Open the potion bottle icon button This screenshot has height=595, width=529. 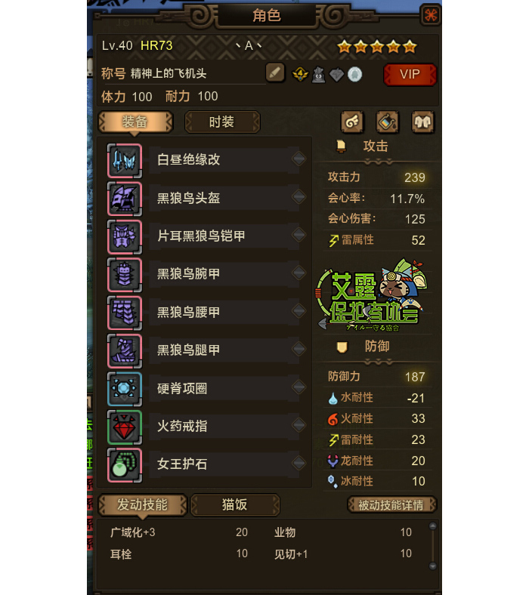[388, 122]
